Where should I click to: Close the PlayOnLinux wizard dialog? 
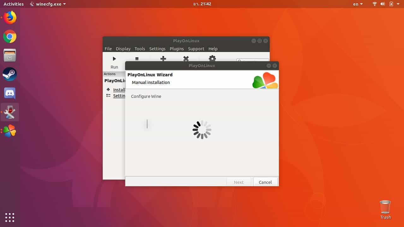[275, 66]
